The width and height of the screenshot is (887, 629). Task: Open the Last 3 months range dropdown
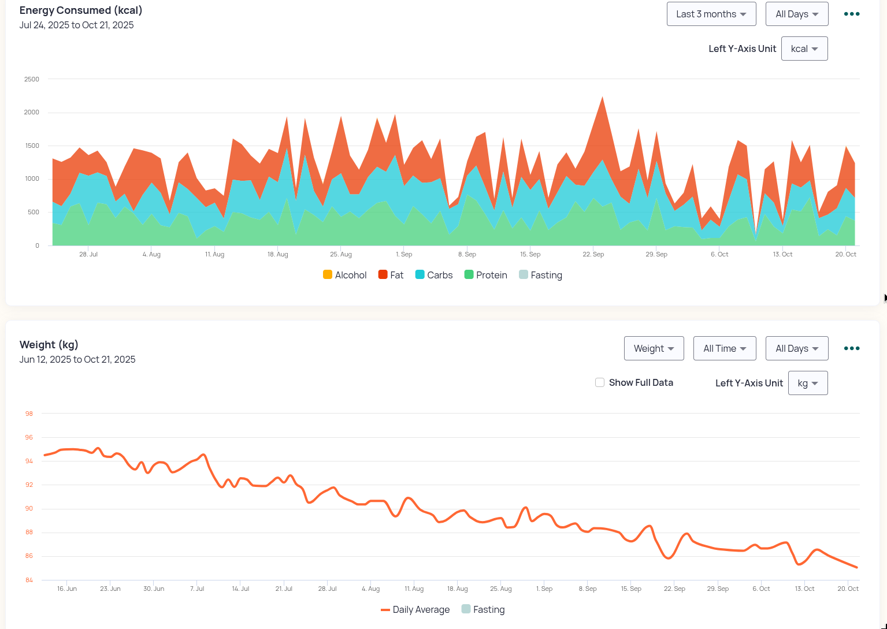[x=711, y=14]
